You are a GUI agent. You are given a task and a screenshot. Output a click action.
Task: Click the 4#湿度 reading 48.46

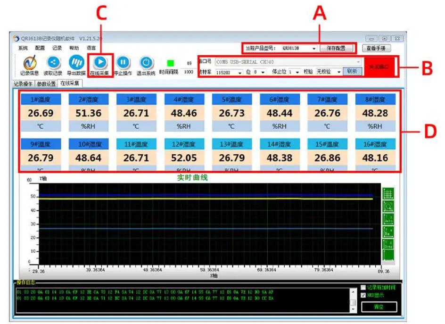pyautogui.click(x=184, y=113)
